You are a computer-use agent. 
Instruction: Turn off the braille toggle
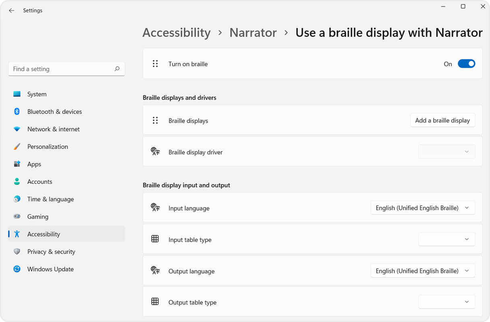tap(466, 63)
